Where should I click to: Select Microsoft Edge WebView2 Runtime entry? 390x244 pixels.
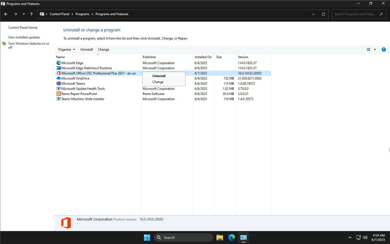pyautogui.click(x=87, y=68)
